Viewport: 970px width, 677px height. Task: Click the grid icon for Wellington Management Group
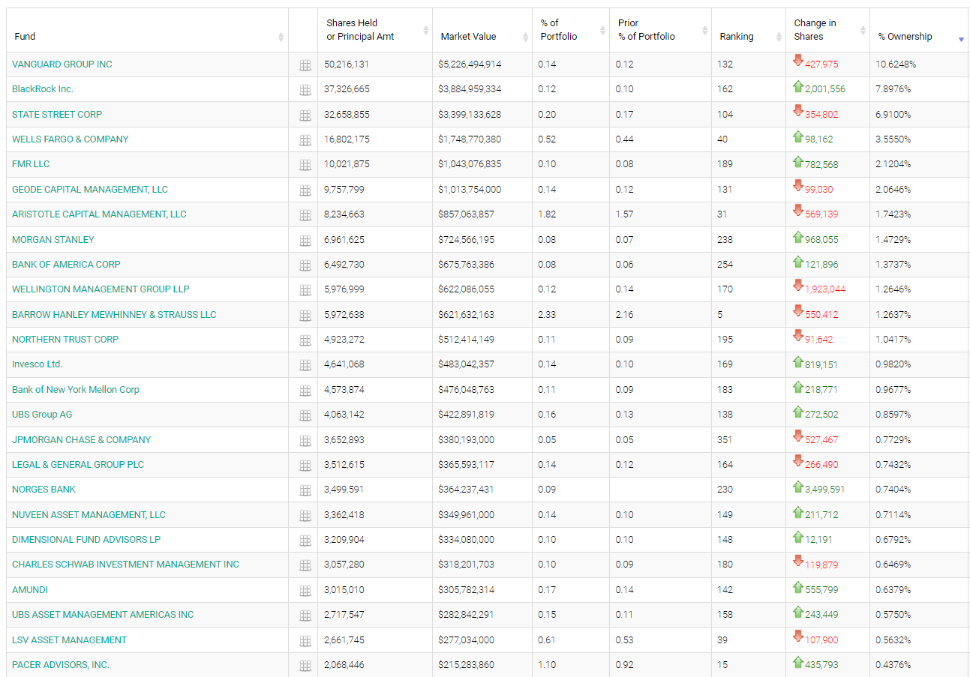click(x=305, y=290)
